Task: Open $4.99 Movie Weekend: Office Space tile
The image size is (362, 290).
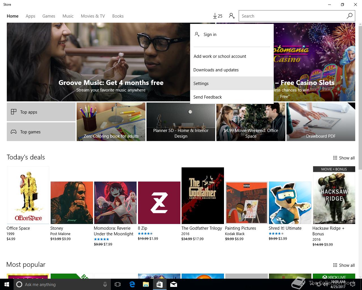Action: tap(251, 122)
